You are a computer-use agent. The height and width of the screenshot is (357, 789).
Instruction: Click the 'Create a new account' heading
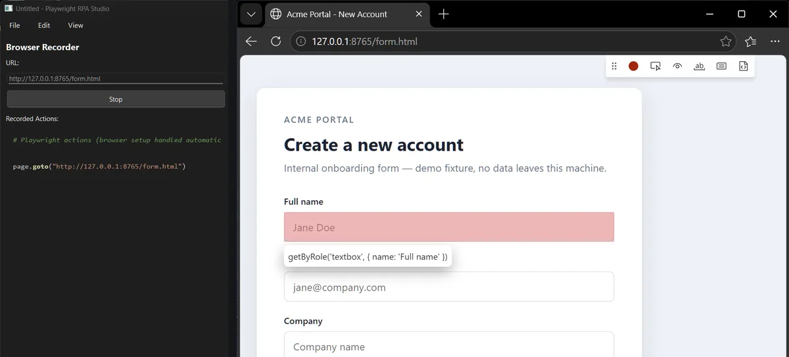click(x=373, y=145)
